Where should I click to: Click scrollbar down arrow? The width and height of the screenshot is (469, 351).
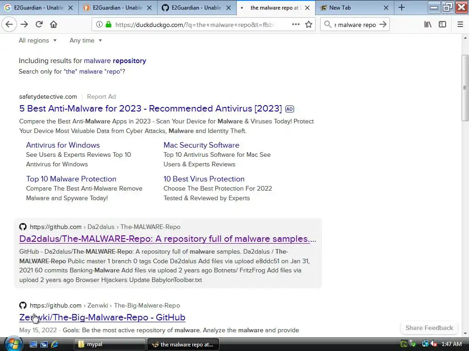465,334
